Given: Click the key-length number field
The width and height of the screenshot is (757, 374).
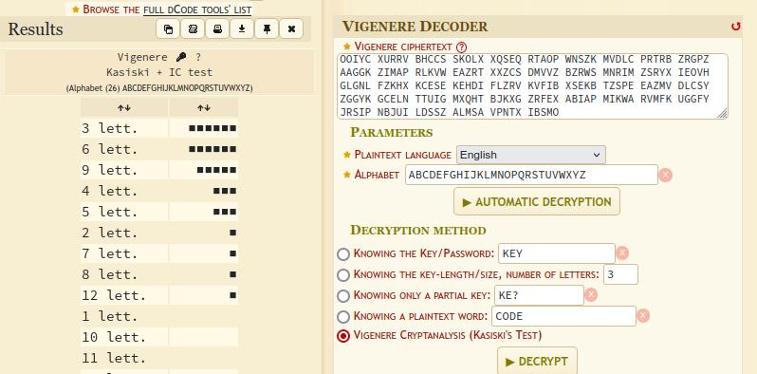Looking at the screenshot, I should pyautogui.click(x=620, y=274).
